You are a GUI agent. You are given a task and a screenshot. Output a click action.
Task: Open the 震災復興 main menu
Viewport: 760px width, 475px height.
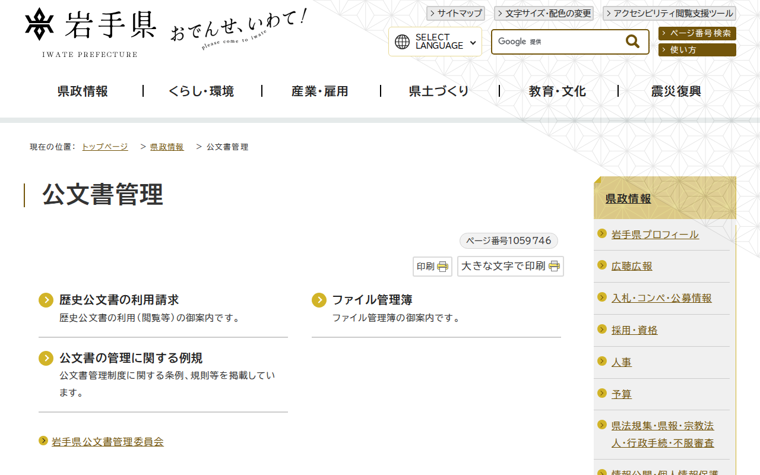676,91
